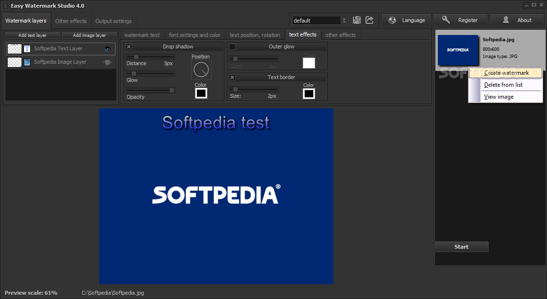Open the window menu icon in the title bar
The height and width of the screenshot is (299, 547).
[x=5, y=6]
